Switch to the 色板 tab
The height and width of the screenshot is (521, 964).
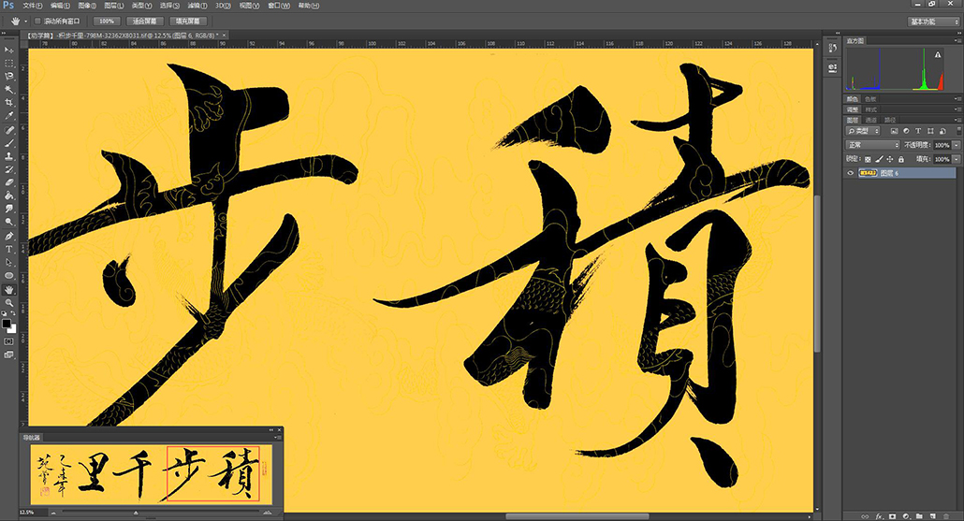pyautogui.click(x=869, y=99)
